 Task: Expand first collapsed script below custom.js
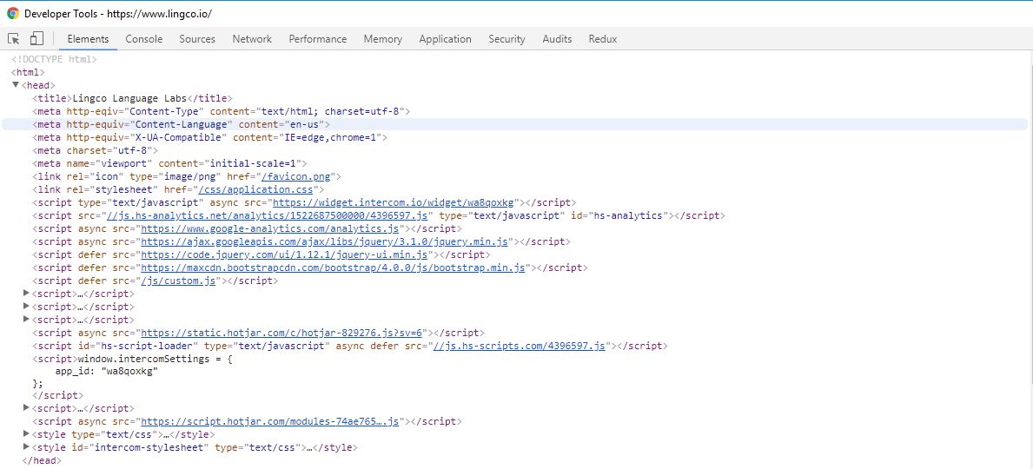[26, 294]
